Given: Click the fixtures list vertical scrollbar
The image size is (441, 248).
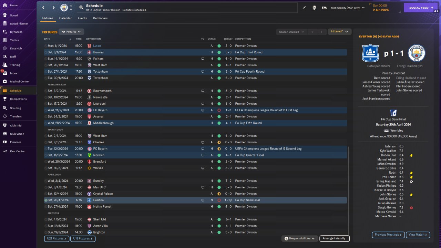Looking at the screenshot, I should [349, 190].
